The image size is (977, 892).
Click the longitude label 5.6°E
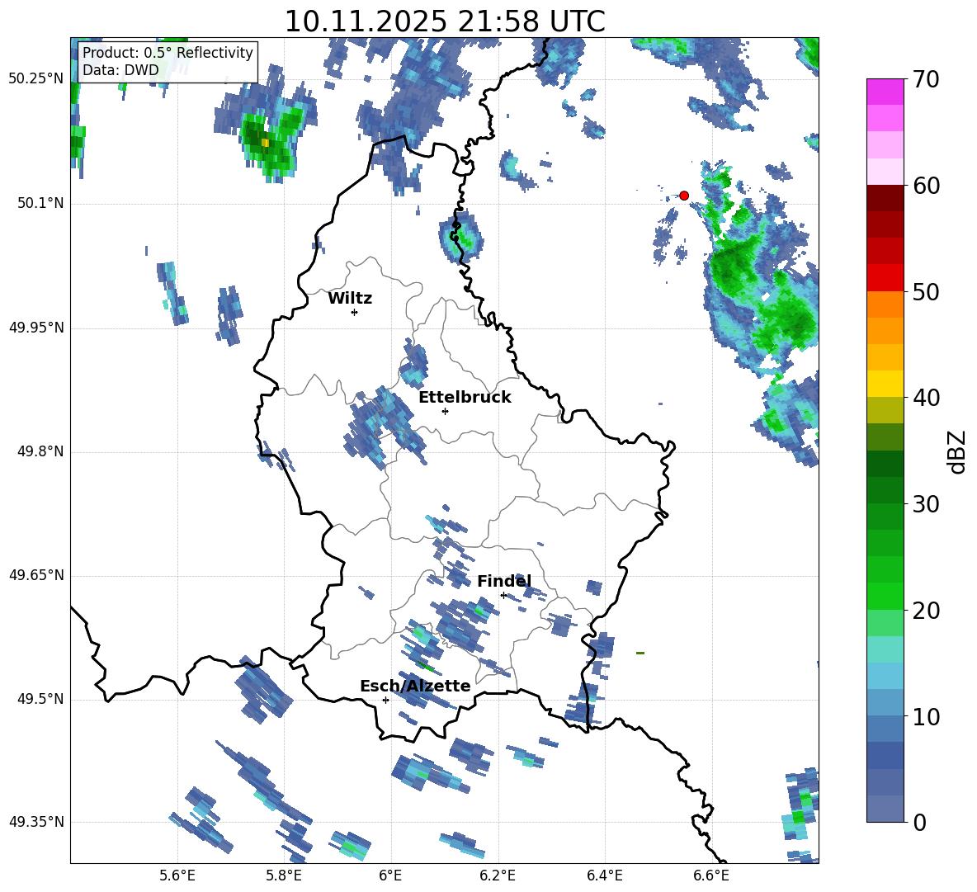[177, 875]
